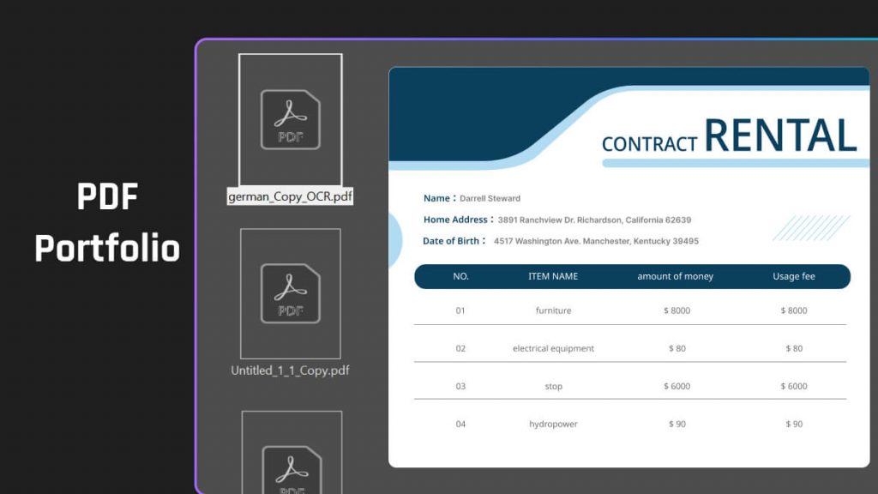
Task: Select the PDF label text inside the top file icon
Action: pyautogui.click(x=291, y=134)
